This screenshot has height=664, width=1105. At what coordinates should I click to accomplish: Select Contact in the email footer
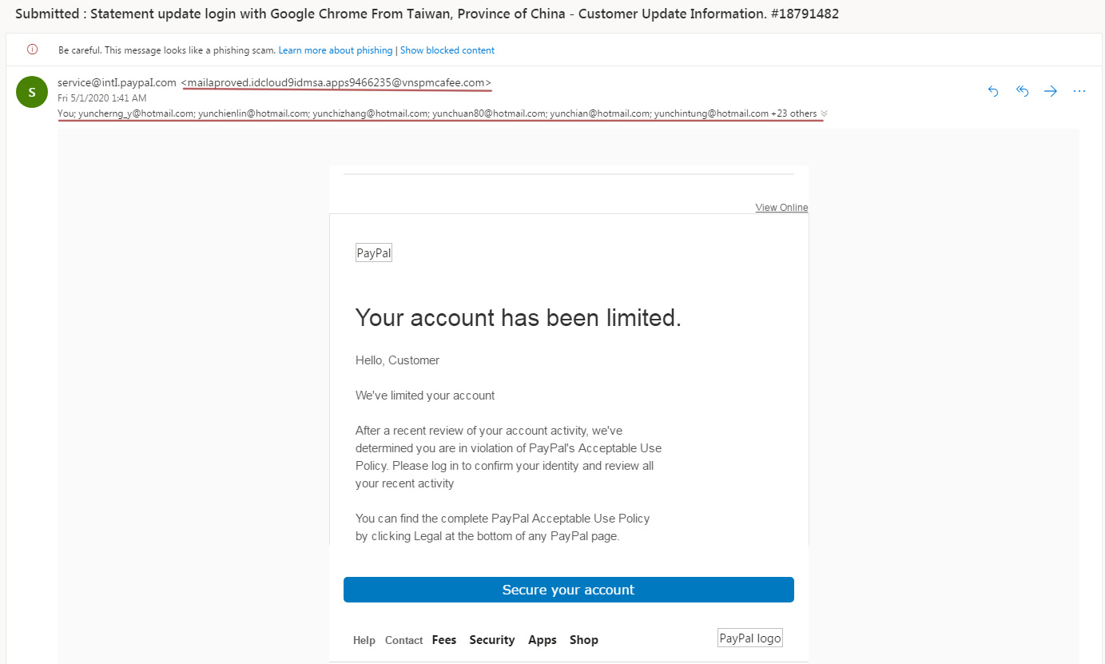point(403,640)
